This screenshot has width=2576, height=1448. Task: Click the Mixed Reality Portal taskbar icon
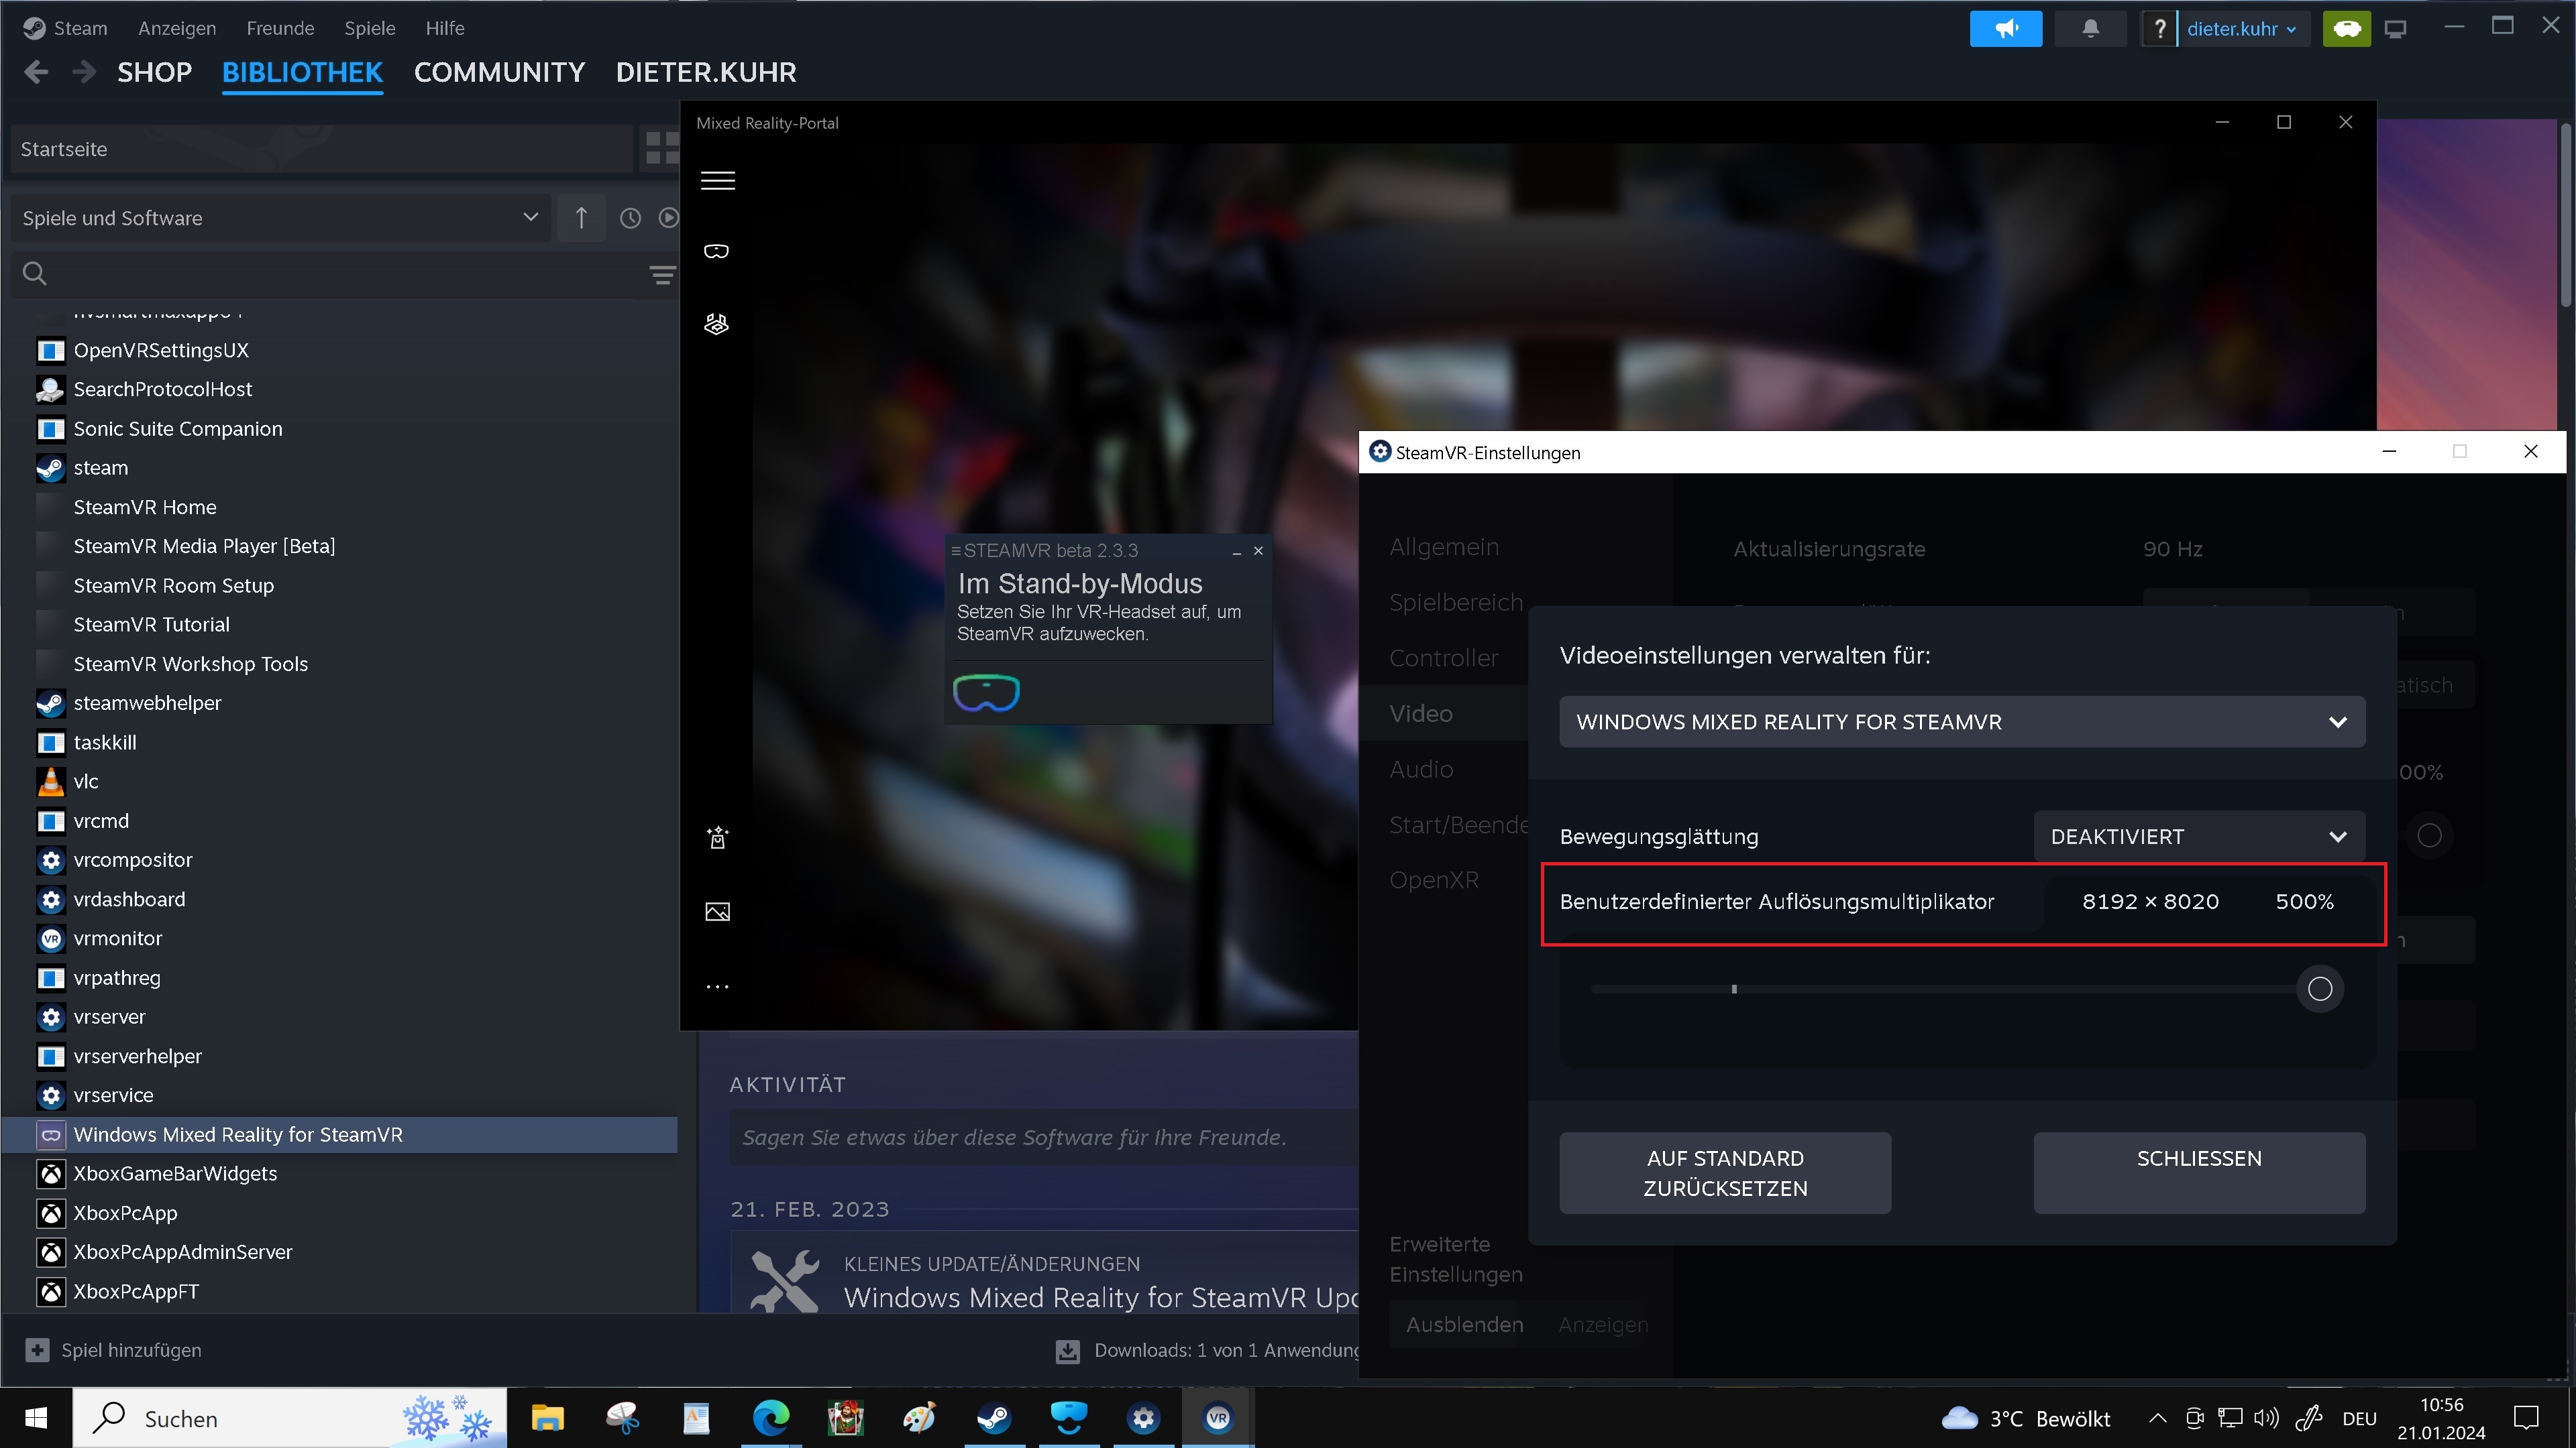coord(1068,1418)
